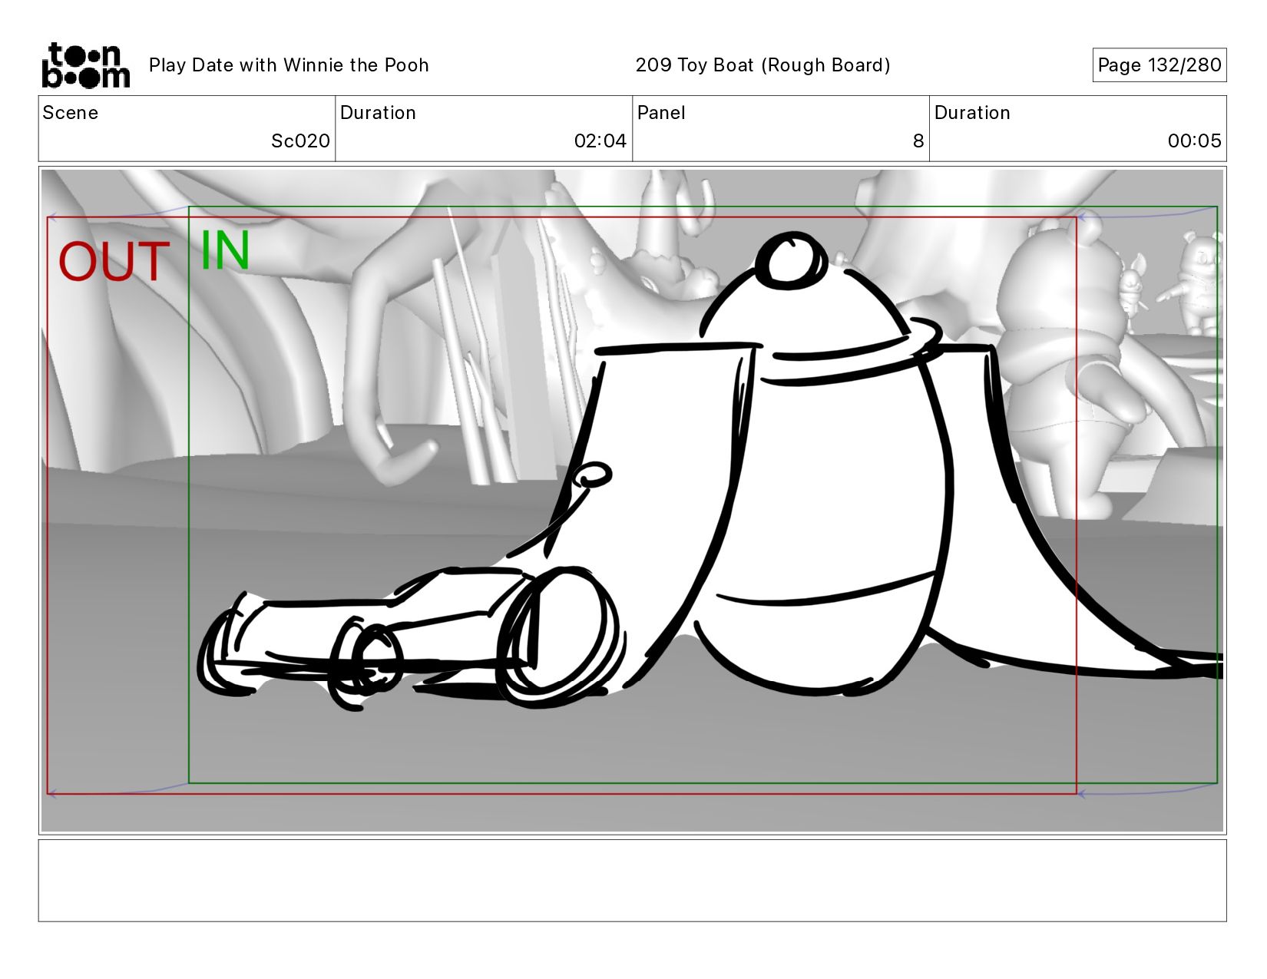Select the title "Play Date with Winnie the Pooh"

[289, 65]
